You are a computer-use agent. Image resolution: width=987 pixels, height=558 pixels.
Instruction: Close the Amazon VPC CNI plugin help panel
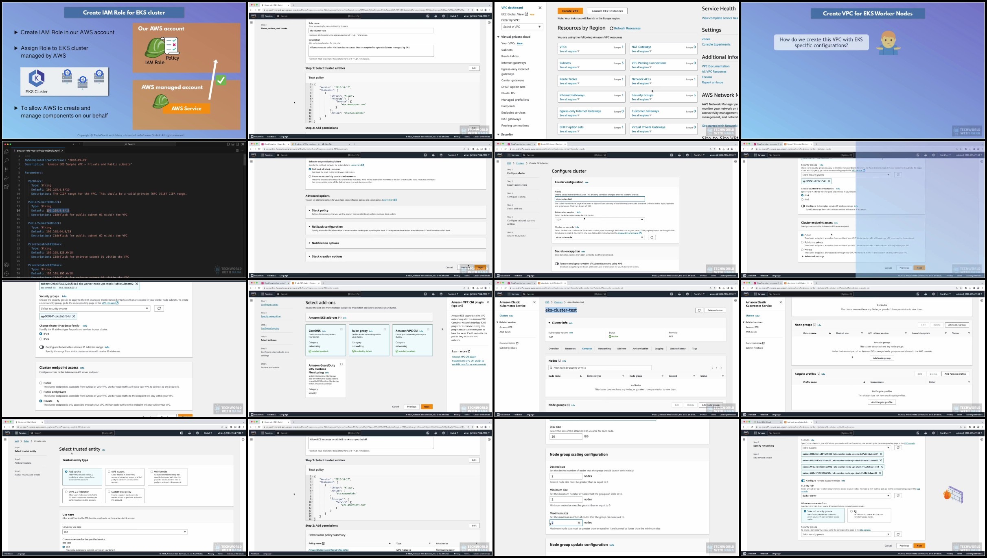click(x=488, y=302)
